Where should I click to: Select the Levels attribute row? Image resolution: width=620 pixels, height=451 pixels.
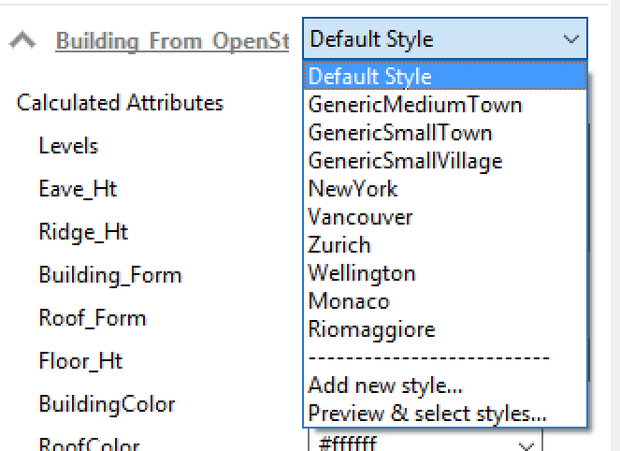pyautogui.click(x=68, y=146)
